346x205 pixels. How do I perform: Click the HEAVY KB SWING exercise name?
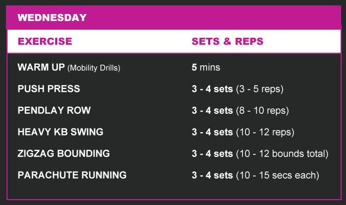[x=61, y=132]
